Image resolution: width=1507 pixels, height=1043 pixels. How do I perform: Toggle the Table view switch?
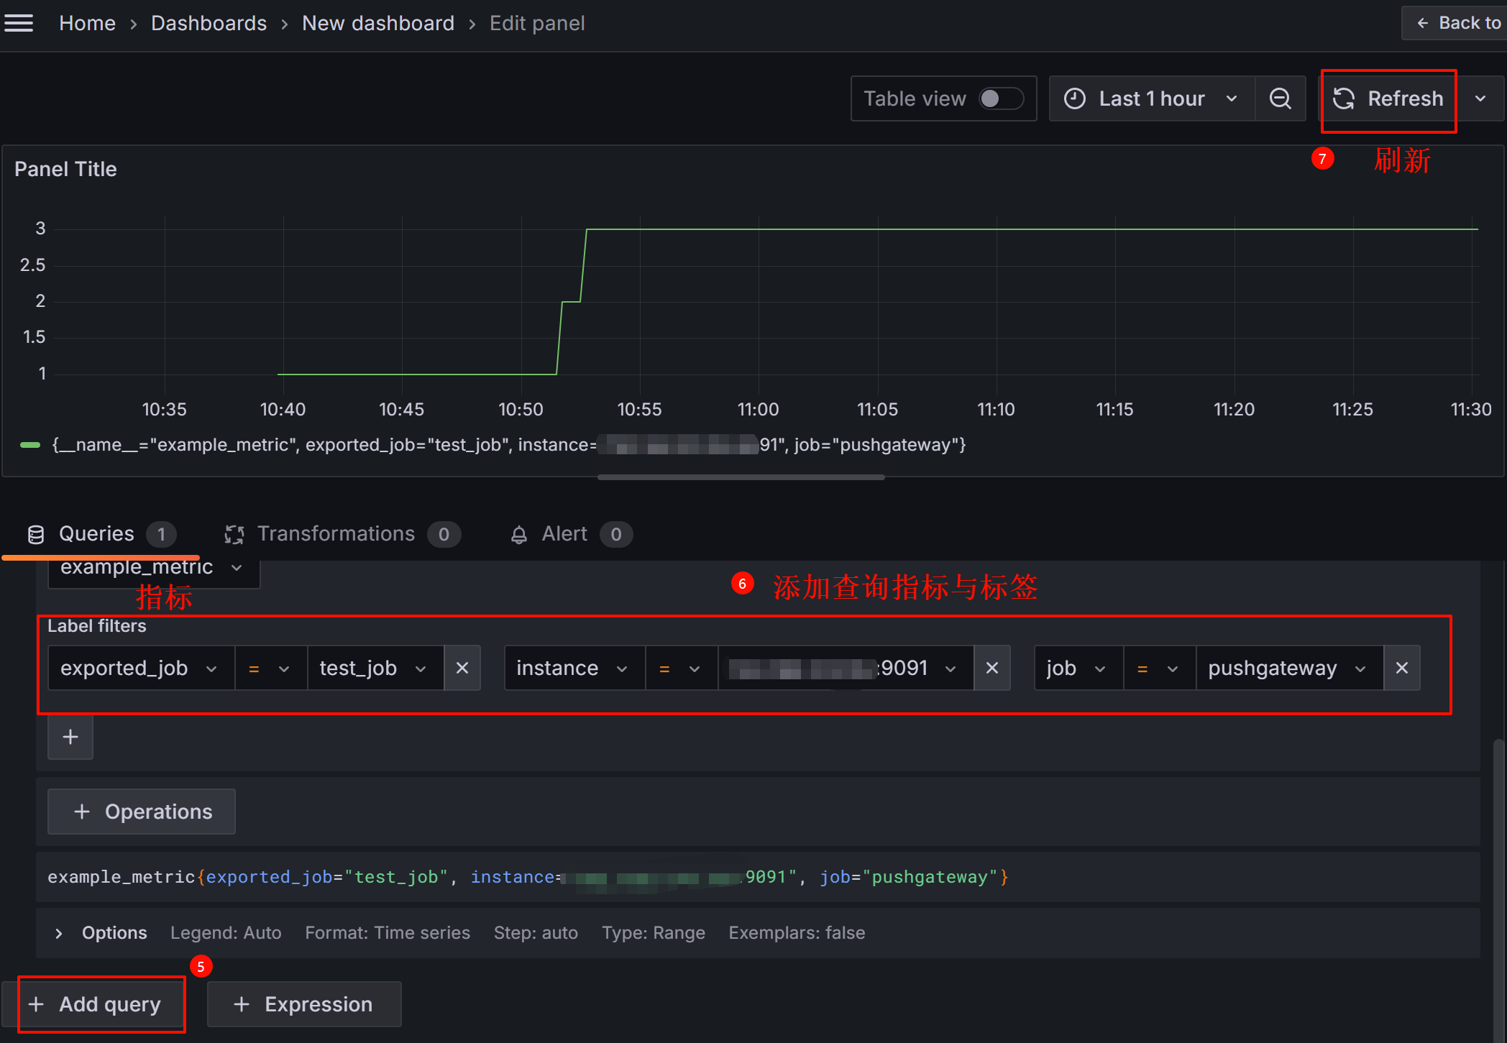pyautogui.click(x=1001, y=98)
